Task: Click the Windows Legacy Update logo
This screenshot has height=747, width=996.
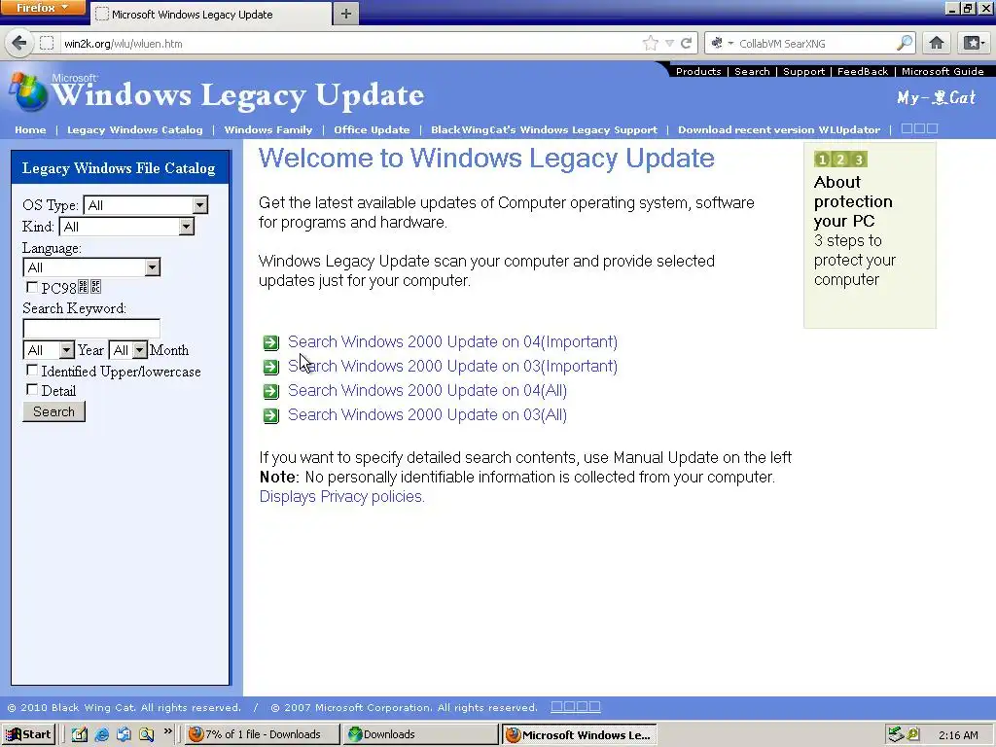Action: coord(217,93)
